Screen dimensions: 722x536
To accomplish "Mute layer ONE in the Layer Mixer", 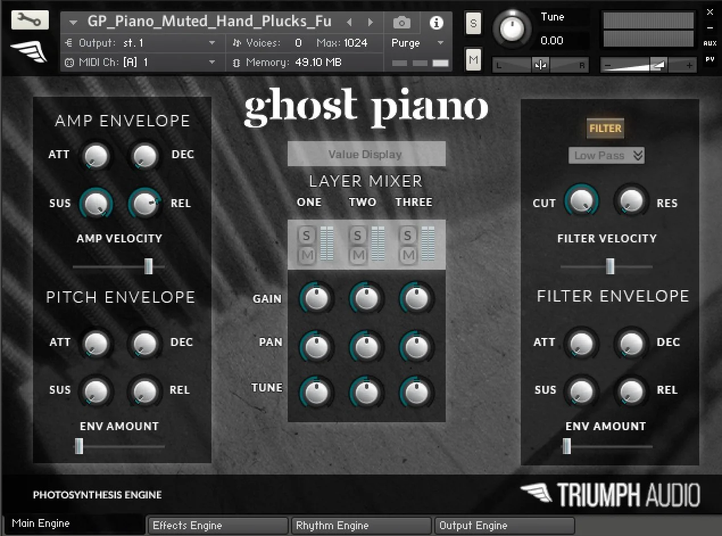I will tap(306, 256).
